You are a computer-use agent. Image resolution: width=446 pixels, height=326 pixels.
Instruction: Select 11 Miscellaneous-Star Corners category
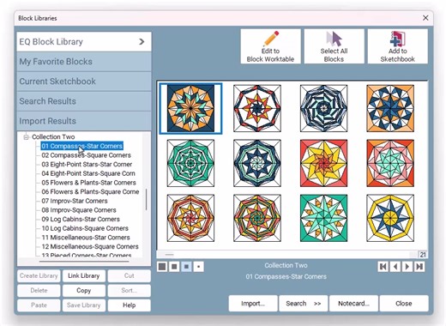point(86,238)
